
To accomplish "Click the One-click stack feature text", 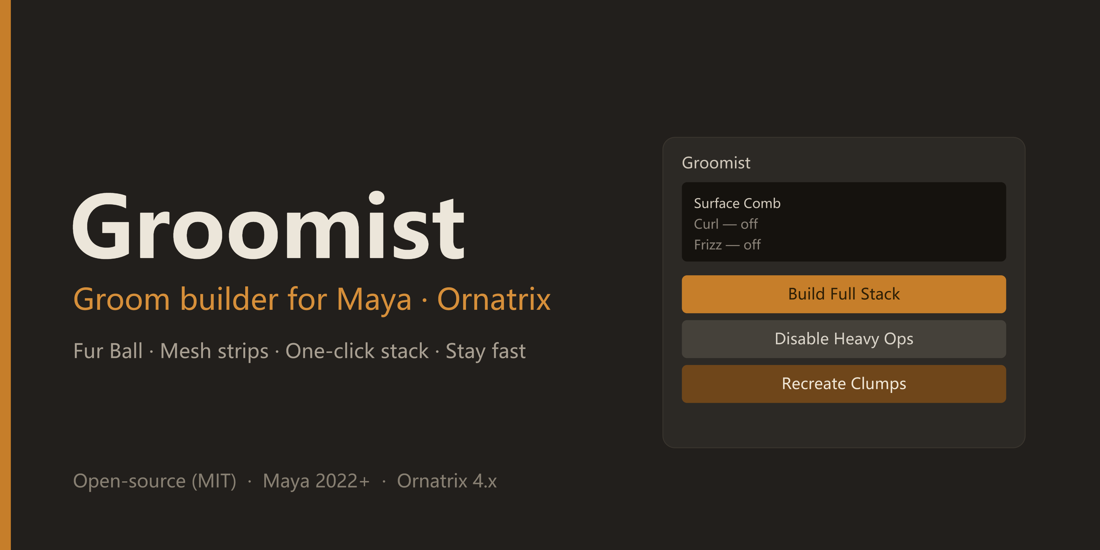I will (x=357, y=351).
